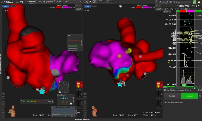Click the green ON status icon

(x=194, y=2)
